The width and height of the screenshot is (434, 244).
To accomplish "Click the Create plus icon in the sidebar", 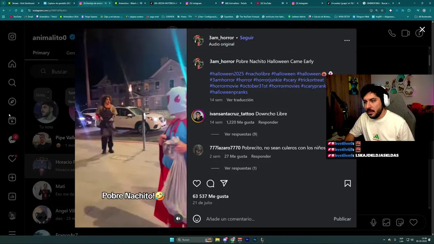I will tap(12, 178).
